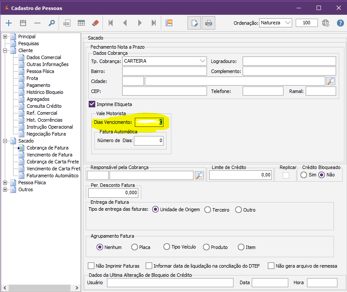Select the Terceiro delivery radio button

[x=207, y=210]
